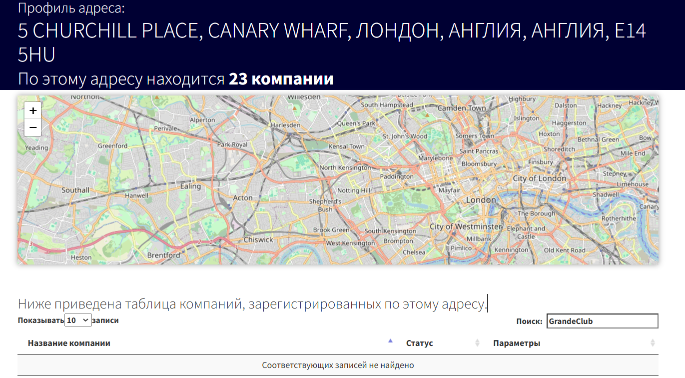Open the records-per-page dropdown showing 10

[x=78, y=320]
